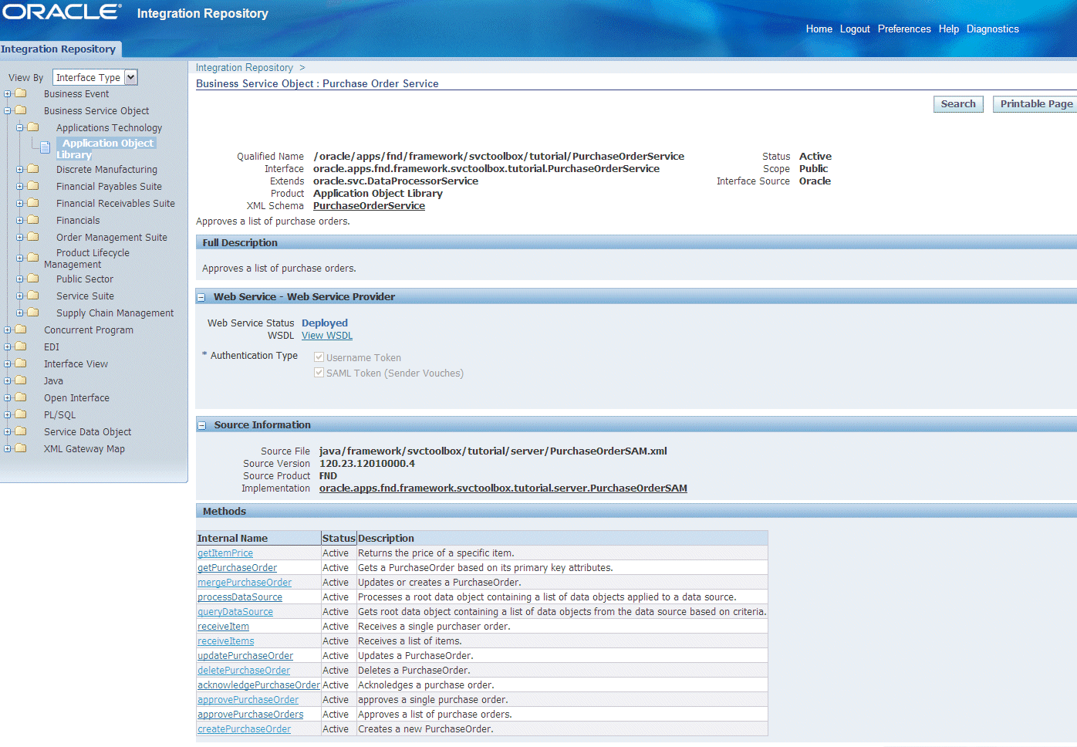Click the Application Object Library document icon

coord(46,147)
